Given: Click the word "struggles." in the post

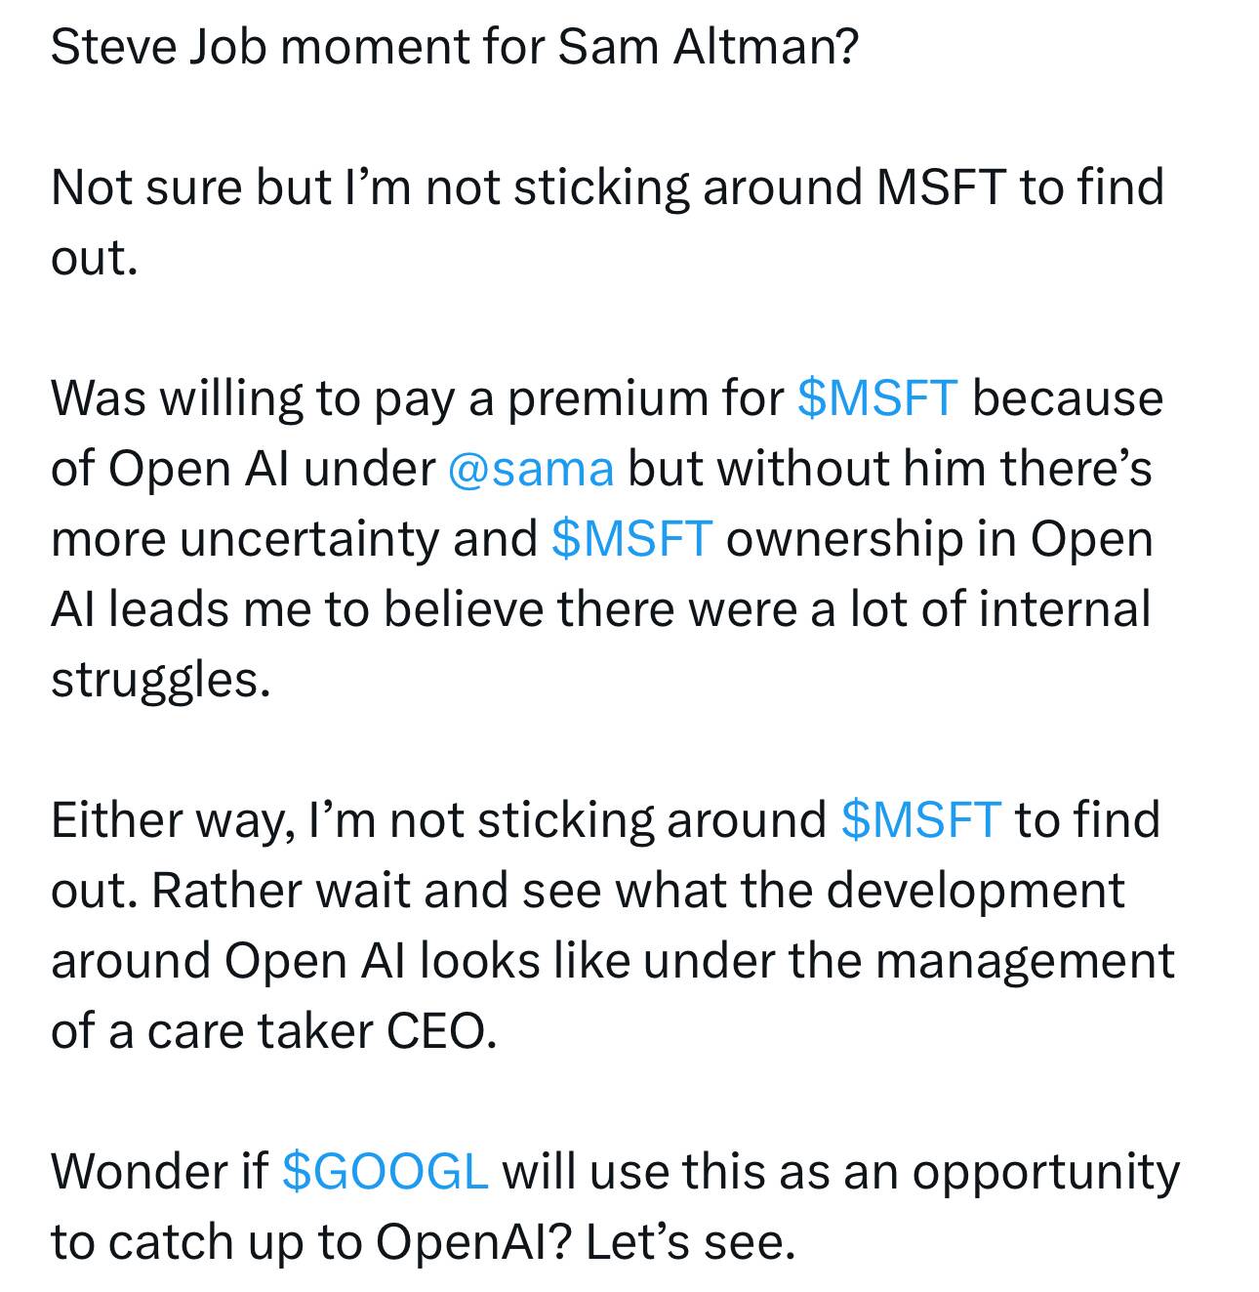Looking at the screenshot, I should pyautogui.click(x=160, y=682).
